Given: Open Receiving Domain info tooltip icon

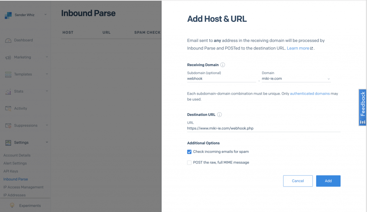Looking at the screenshot, I should point(223,65).
